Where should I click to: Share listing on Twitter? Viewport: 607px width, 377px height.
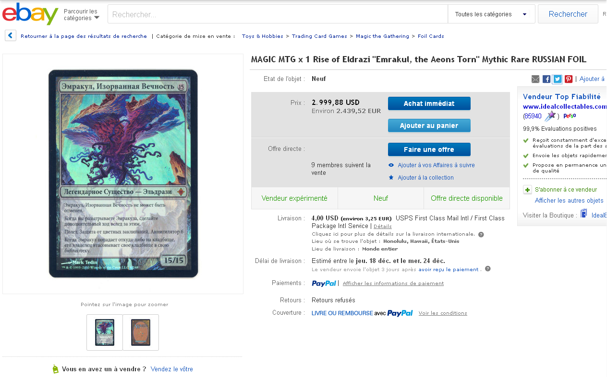558,79
